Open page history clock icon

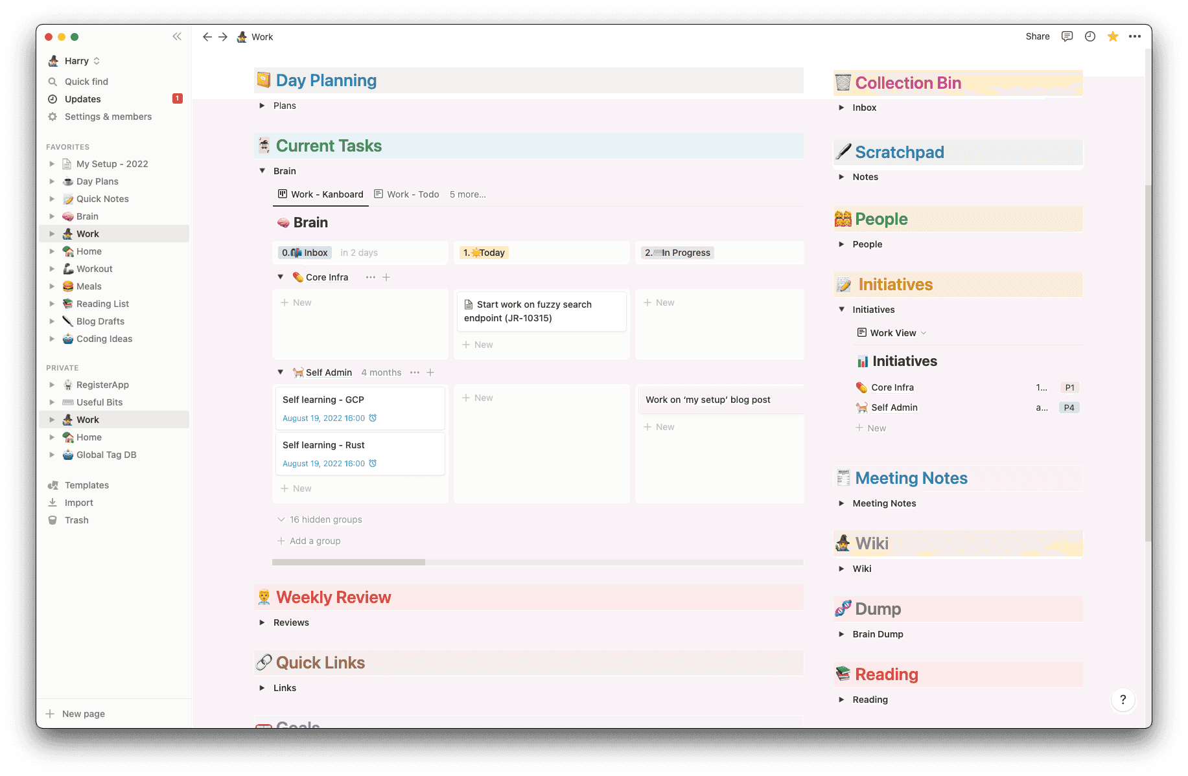[x=1090, y=36]
